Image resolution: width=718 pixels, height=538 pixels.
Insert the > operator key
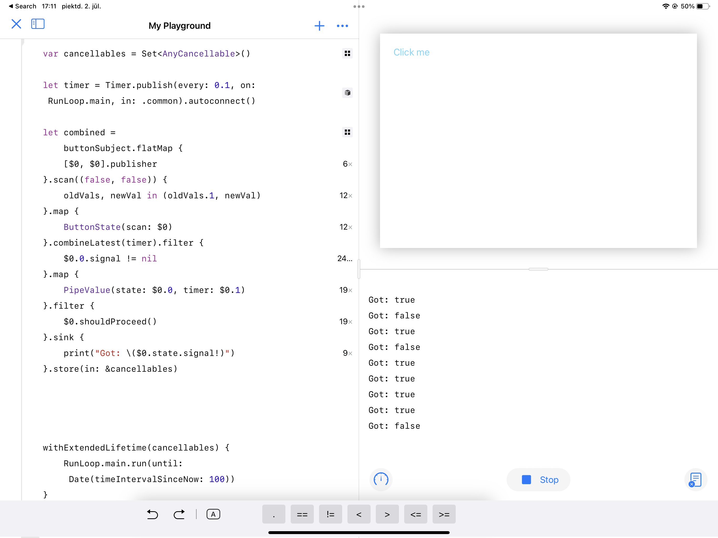(x=387, y=514)
